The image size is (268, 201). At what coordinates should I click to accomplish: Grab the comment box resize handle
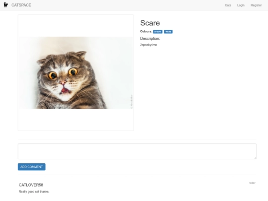(255, 158)
